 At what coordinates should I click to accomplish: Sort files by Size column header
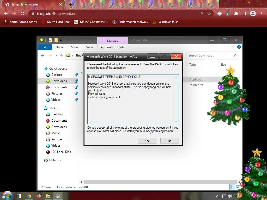pyautogui.click(x=223, y=65)
